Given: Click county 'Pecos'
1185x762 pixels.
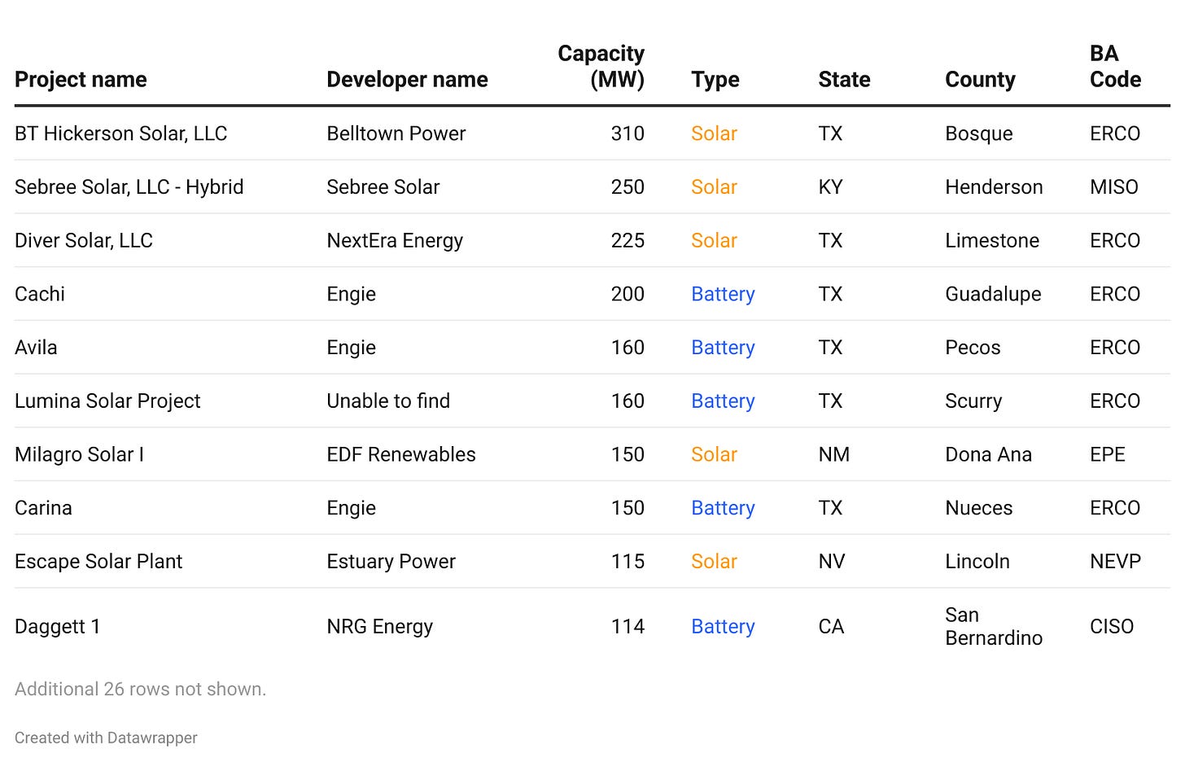Looking at the screenshot, I should [x=973, y=348].
